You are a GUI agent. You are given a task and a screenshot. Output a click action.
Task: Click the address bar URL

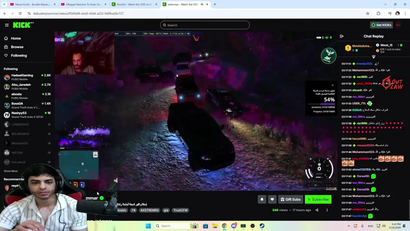pos(78,13)
